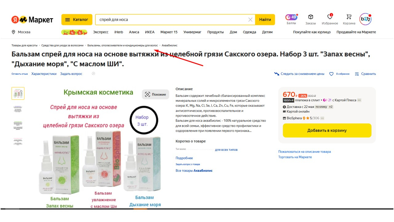Viewport: 394px width, 222px height.
Task: Open the Экспресс menu item
Action: coord(101,32)
